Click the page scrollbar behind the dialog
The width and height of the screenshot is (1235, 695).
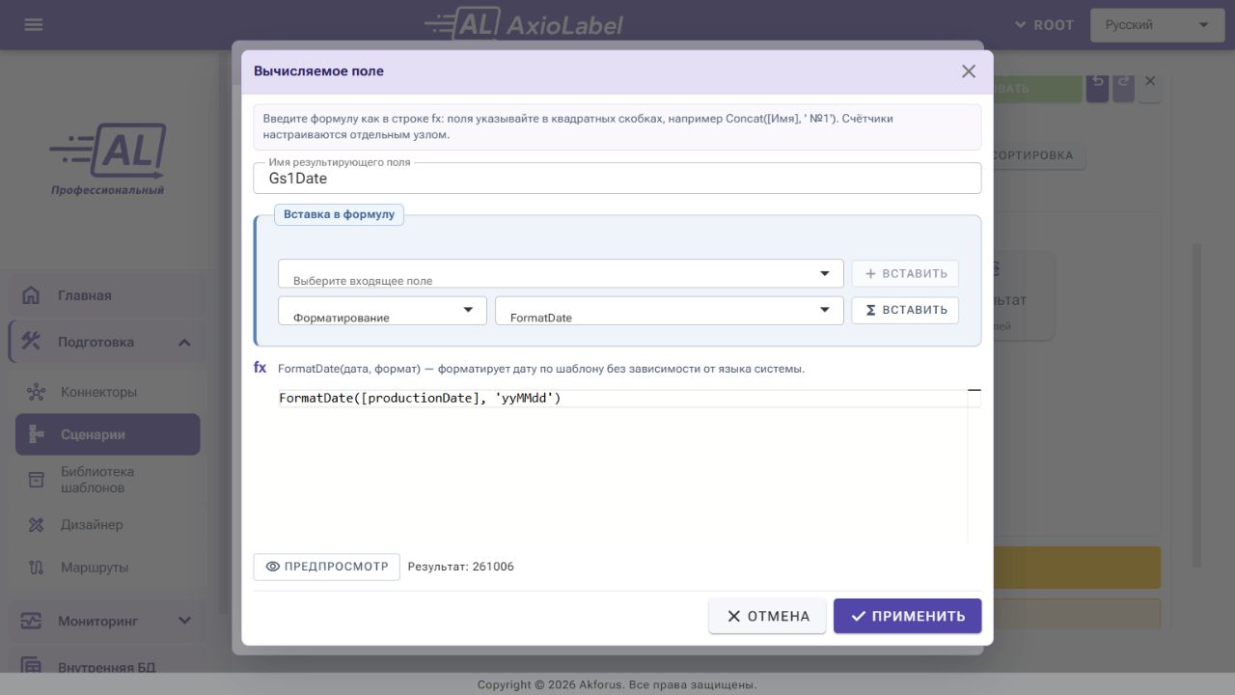pos(1197,405)
